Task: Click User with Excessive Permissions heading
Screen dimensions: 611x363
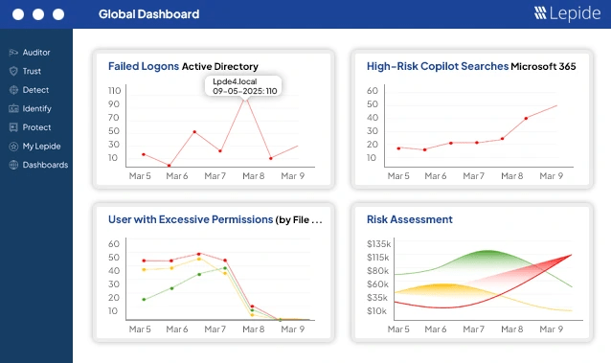Action: 191,219
